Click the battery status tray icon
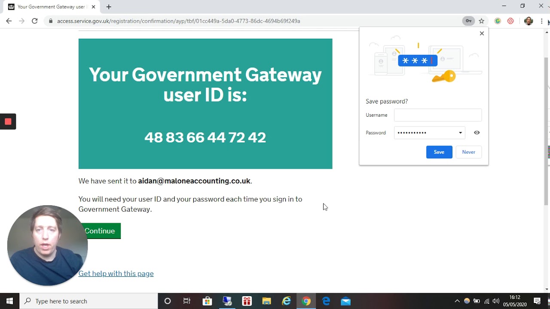Screen dimensions: 550x309 click(477, 301)
